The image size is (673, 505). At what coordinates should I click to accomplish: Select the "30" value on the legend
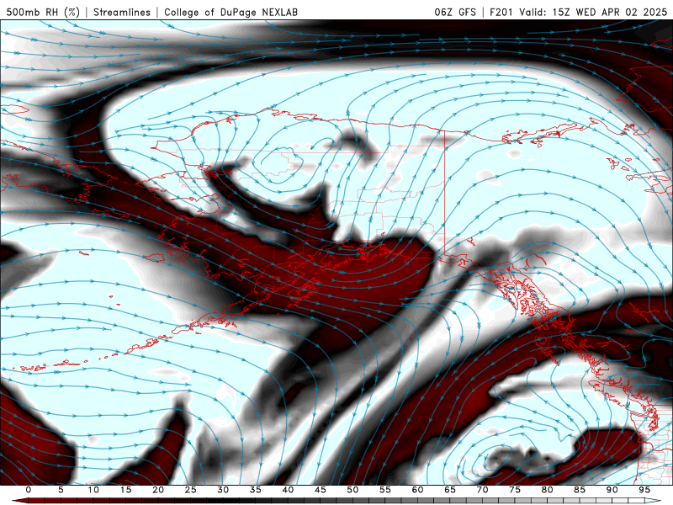pos(223,490)
